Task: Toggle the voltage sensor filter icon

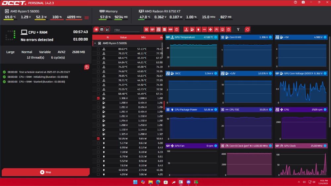Action: coord(192,29)
